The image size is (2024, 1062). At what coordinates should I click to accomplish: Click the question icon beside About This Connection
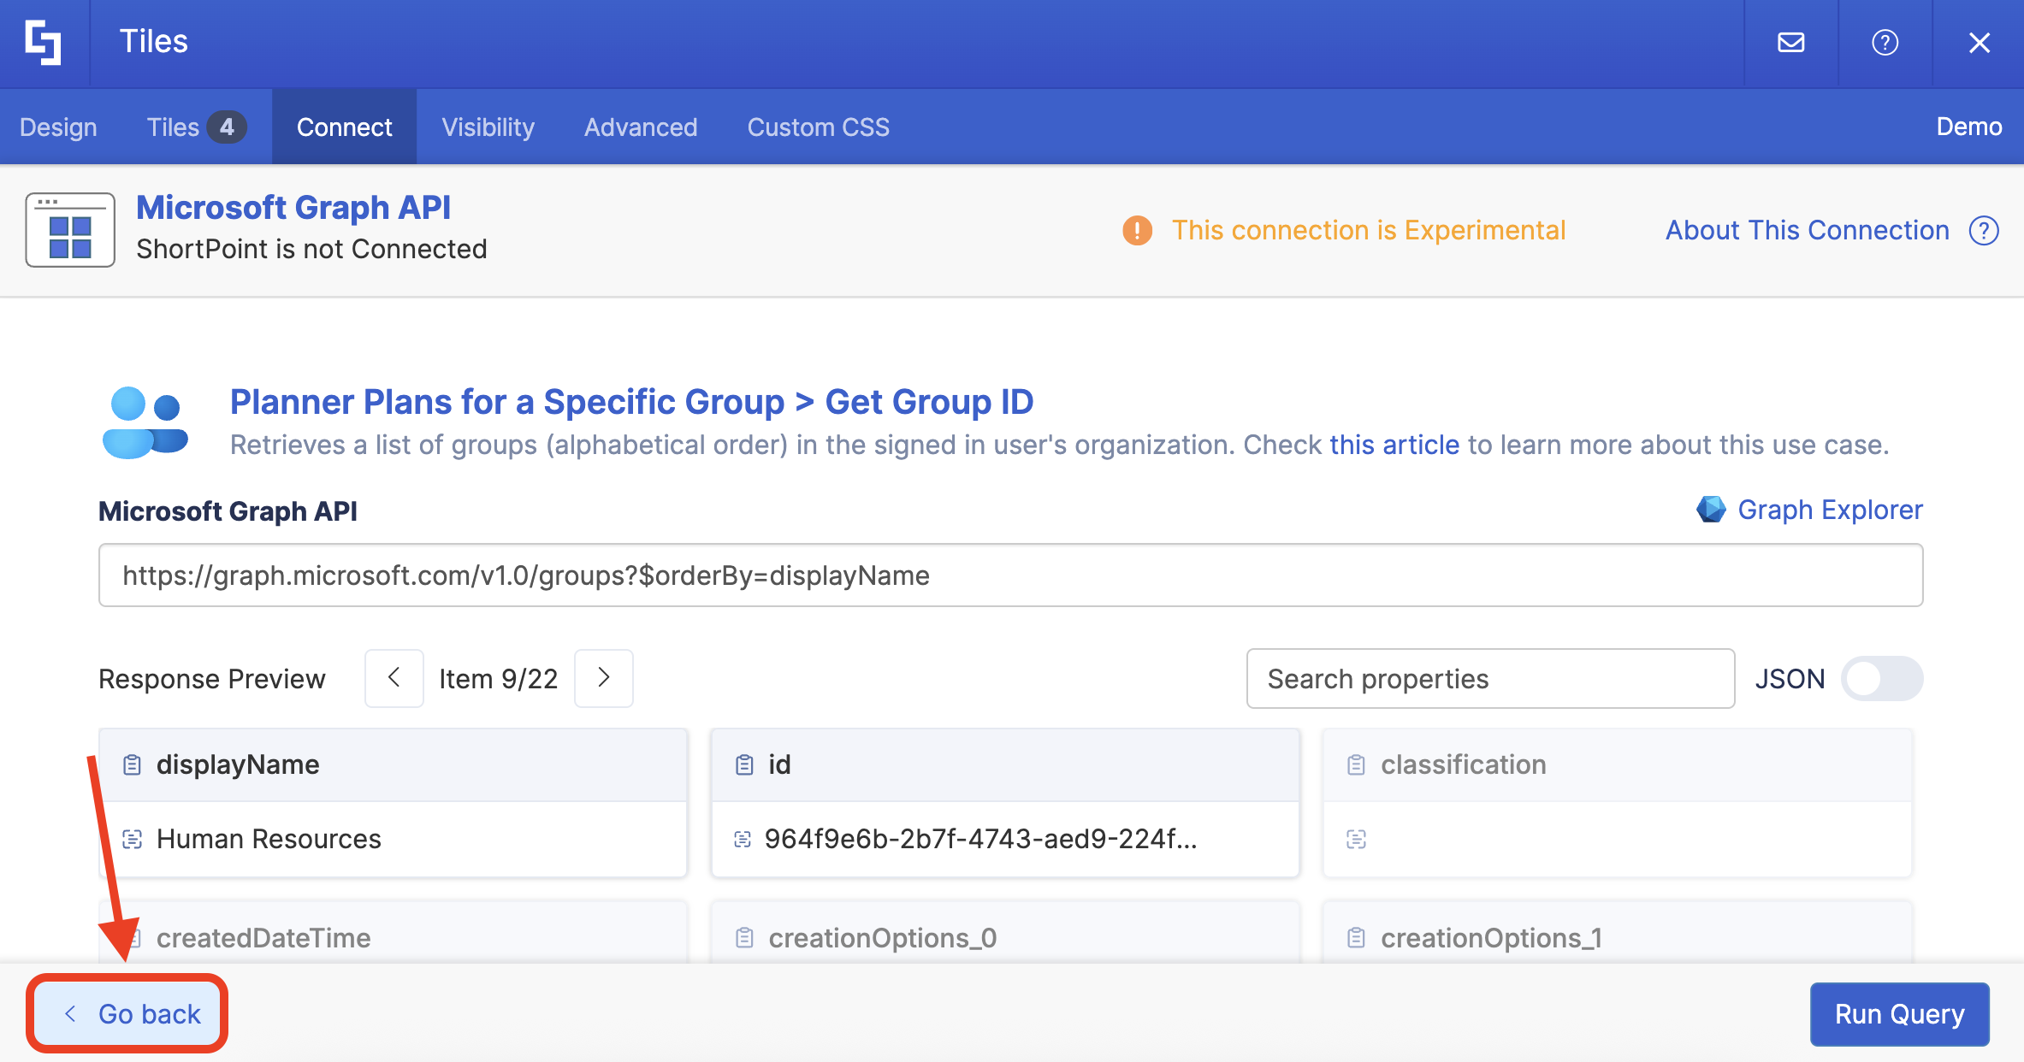1984,231
